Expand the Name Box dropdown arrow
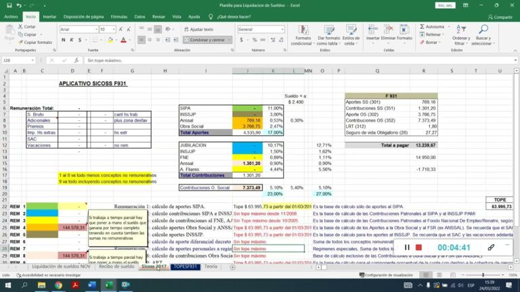 coord(32,60)
